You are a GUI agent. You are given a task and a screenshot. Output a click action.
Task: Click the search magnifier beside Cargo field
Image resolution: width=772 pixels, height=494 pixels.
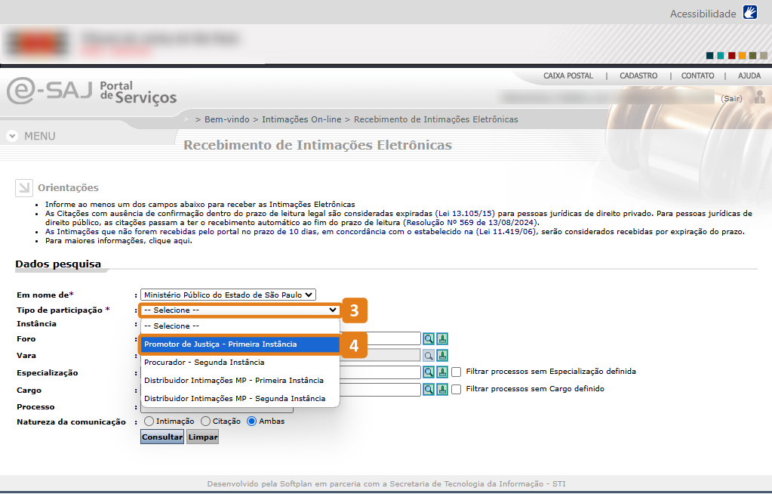click(429, 389)
